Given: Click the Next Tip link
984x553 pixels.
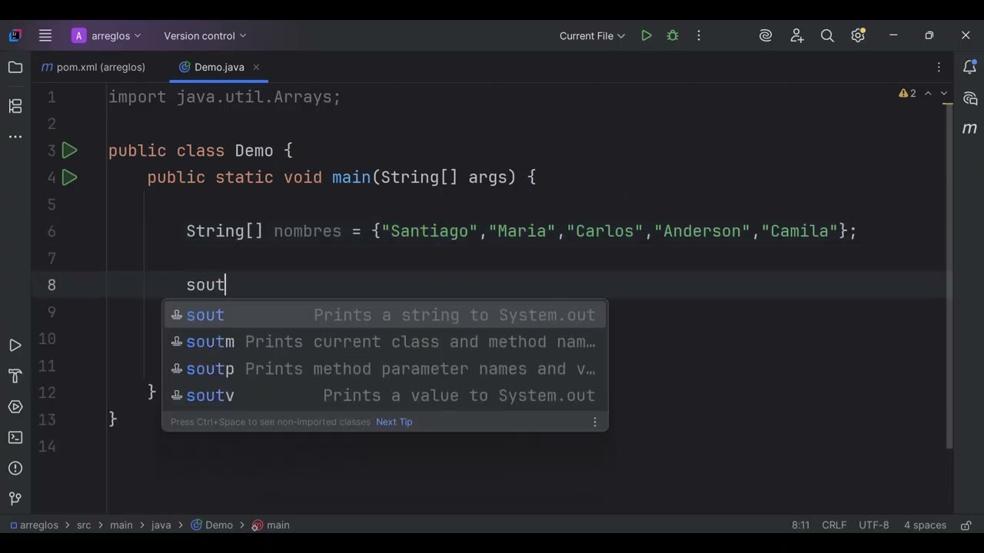Looking at the screenshot, I should click(x=394, y=422).
